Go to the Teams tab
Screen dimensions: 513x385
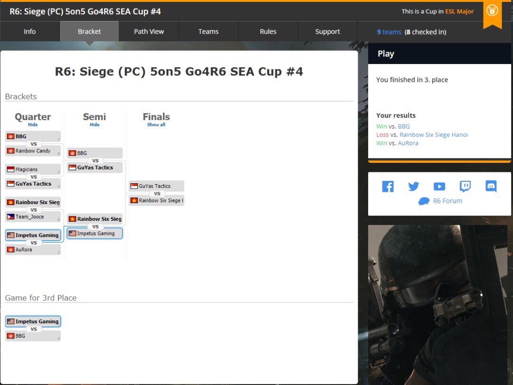click(x=209, y=31)
